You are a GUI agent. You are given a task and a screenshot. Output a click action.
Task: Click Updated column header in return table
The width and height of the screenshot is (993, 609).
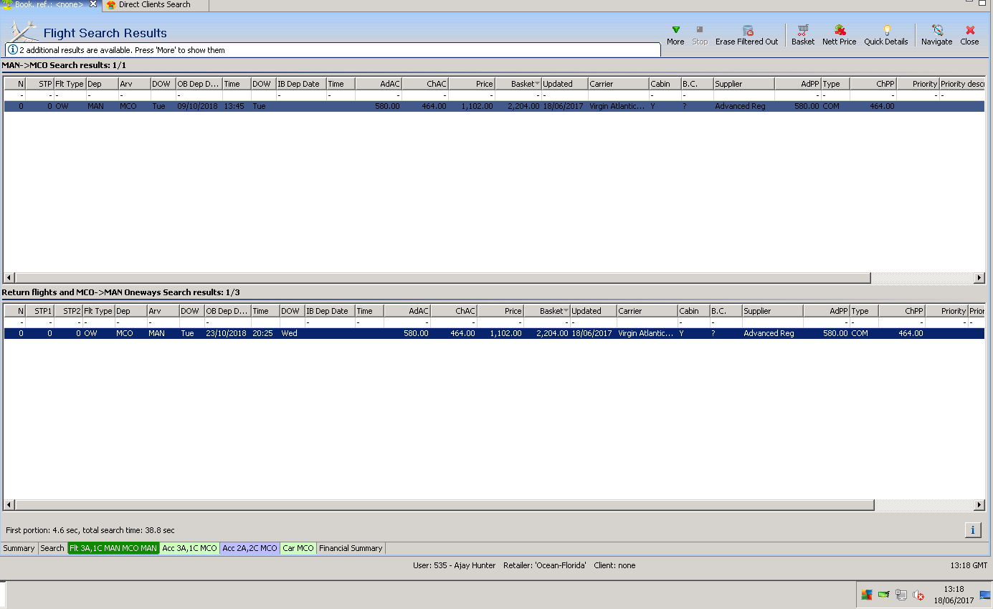593,311
